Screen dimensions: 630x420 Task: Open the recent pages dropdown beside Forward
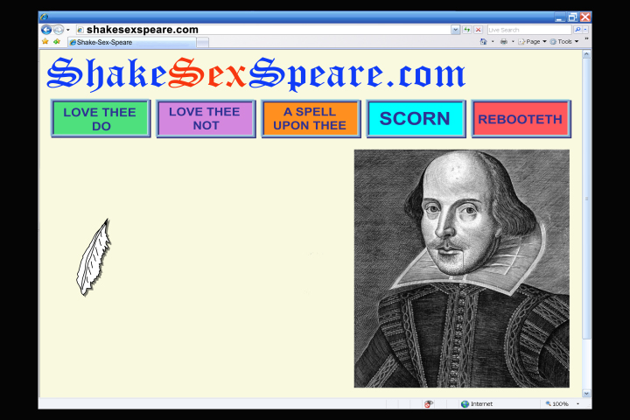[68, 30]
